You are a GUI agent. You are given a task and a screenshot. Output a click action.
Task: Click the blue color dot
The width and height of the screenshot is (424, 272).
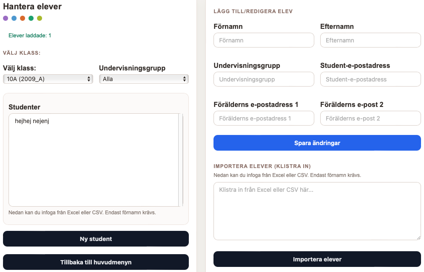click(x=14, y=18)
